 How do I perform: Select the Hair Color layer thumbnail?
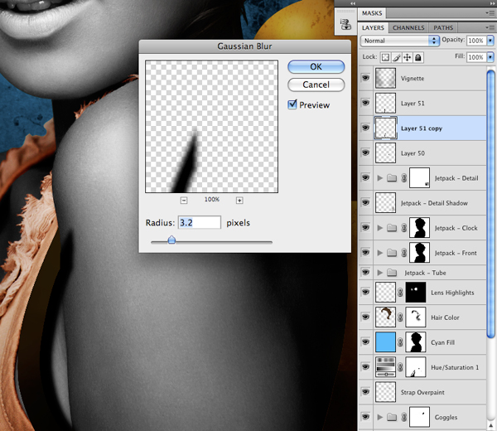pos(385,317)
